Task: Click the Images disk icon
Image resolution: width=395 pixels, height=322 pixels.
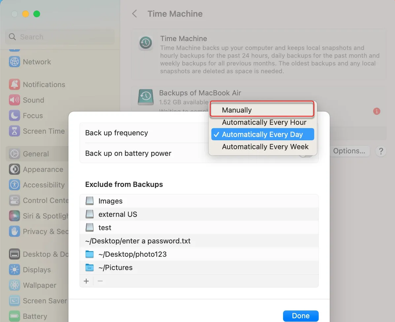Action: pos(89,201)
